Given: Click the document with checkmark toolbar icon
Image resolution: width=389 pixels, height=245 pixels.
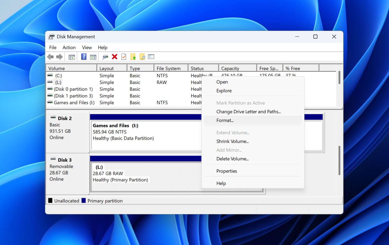Looking at the screenshot, I should pyautogui.click(x=124, y=56).
